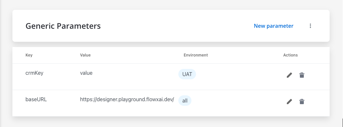Click the crmKey key name
The height and width of the screenshot is (127, 343).
pyautogui.click(x=34, y=73)
